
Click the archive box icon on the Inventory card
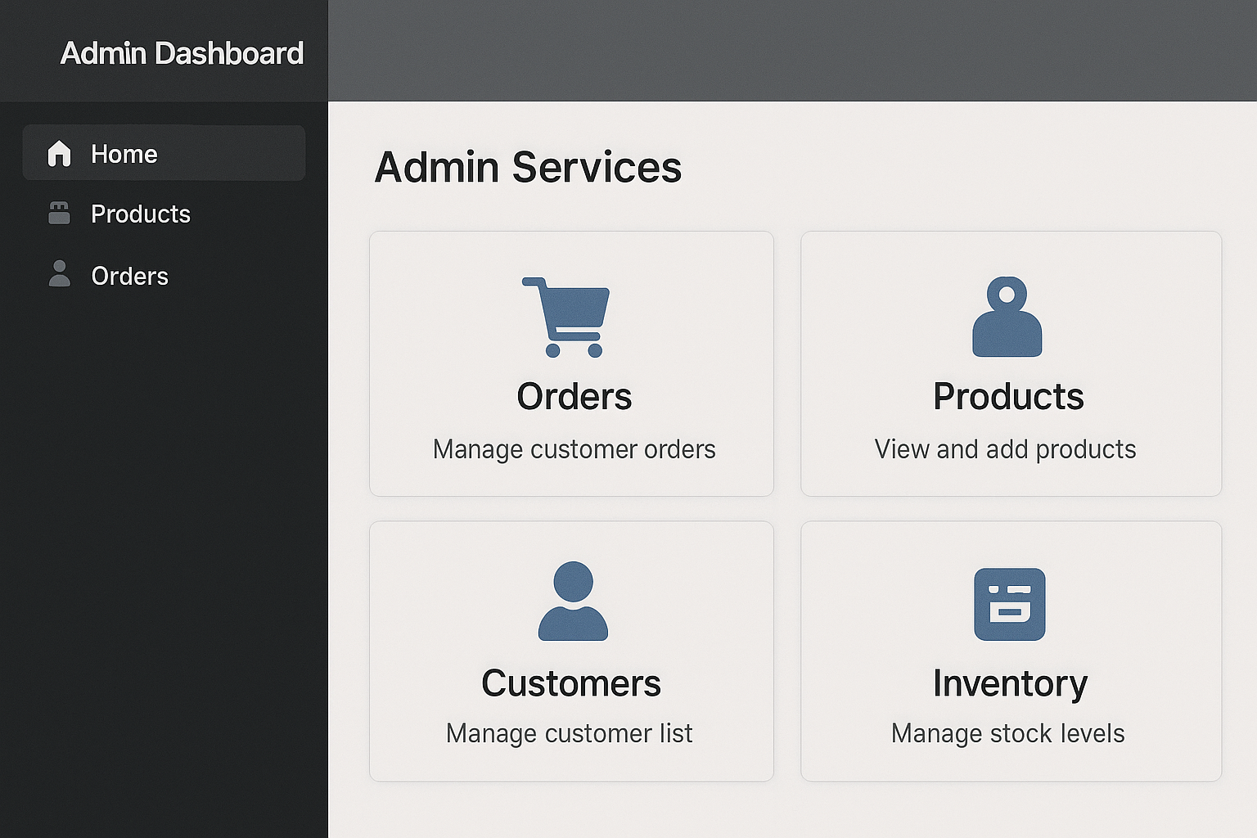(x=1009, y=605)
